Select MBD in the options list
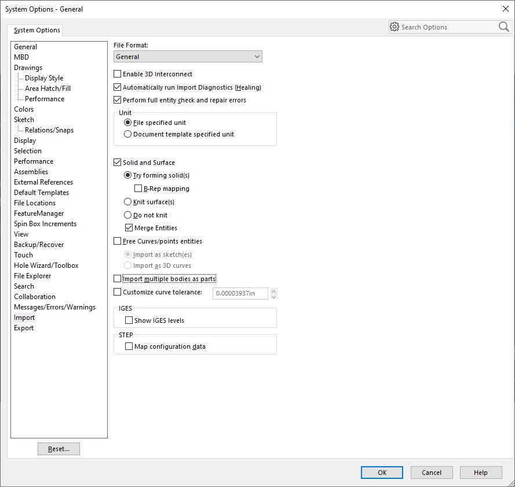The image size is (515, 487). click(x=21, y=57)
